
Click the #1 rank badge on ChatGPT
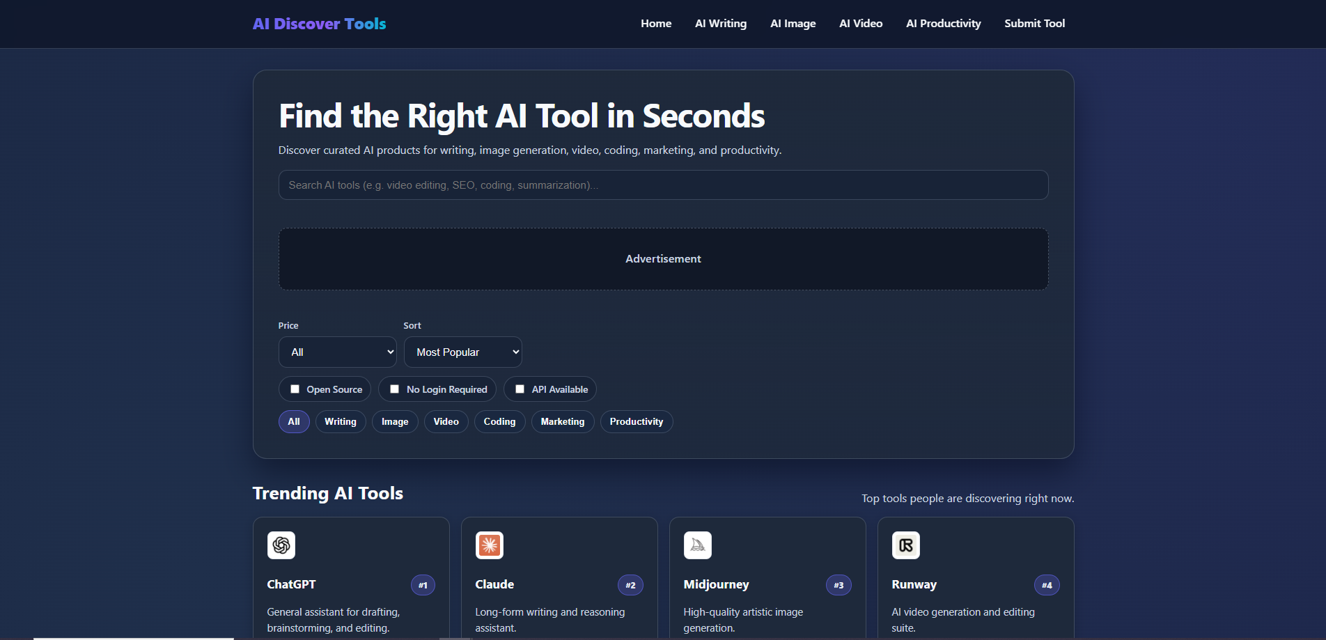(x=423, y=585)
